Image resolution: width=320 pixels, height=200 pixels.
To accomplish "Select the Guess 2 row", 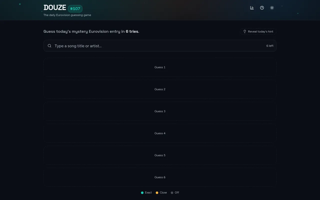I will [160, 89].
